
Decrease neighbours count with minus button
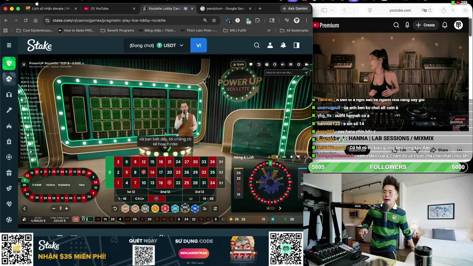[54, 208]
